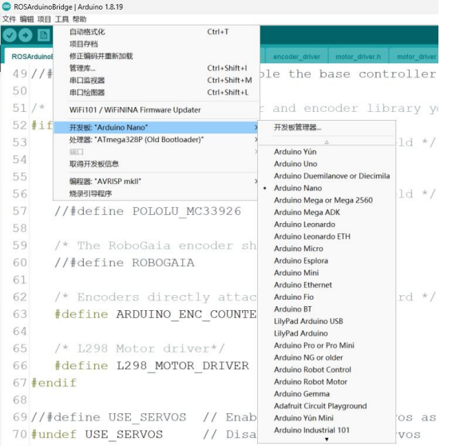This screenshot has height=446, width=456.
Task: Choose Arduino Yún Mini board
Action: 327,418
